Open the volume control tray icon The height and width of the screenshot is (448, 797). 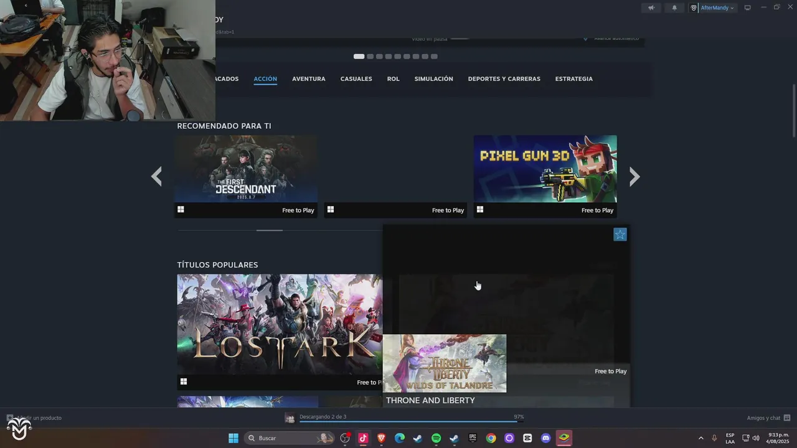[x=756, y=438]
